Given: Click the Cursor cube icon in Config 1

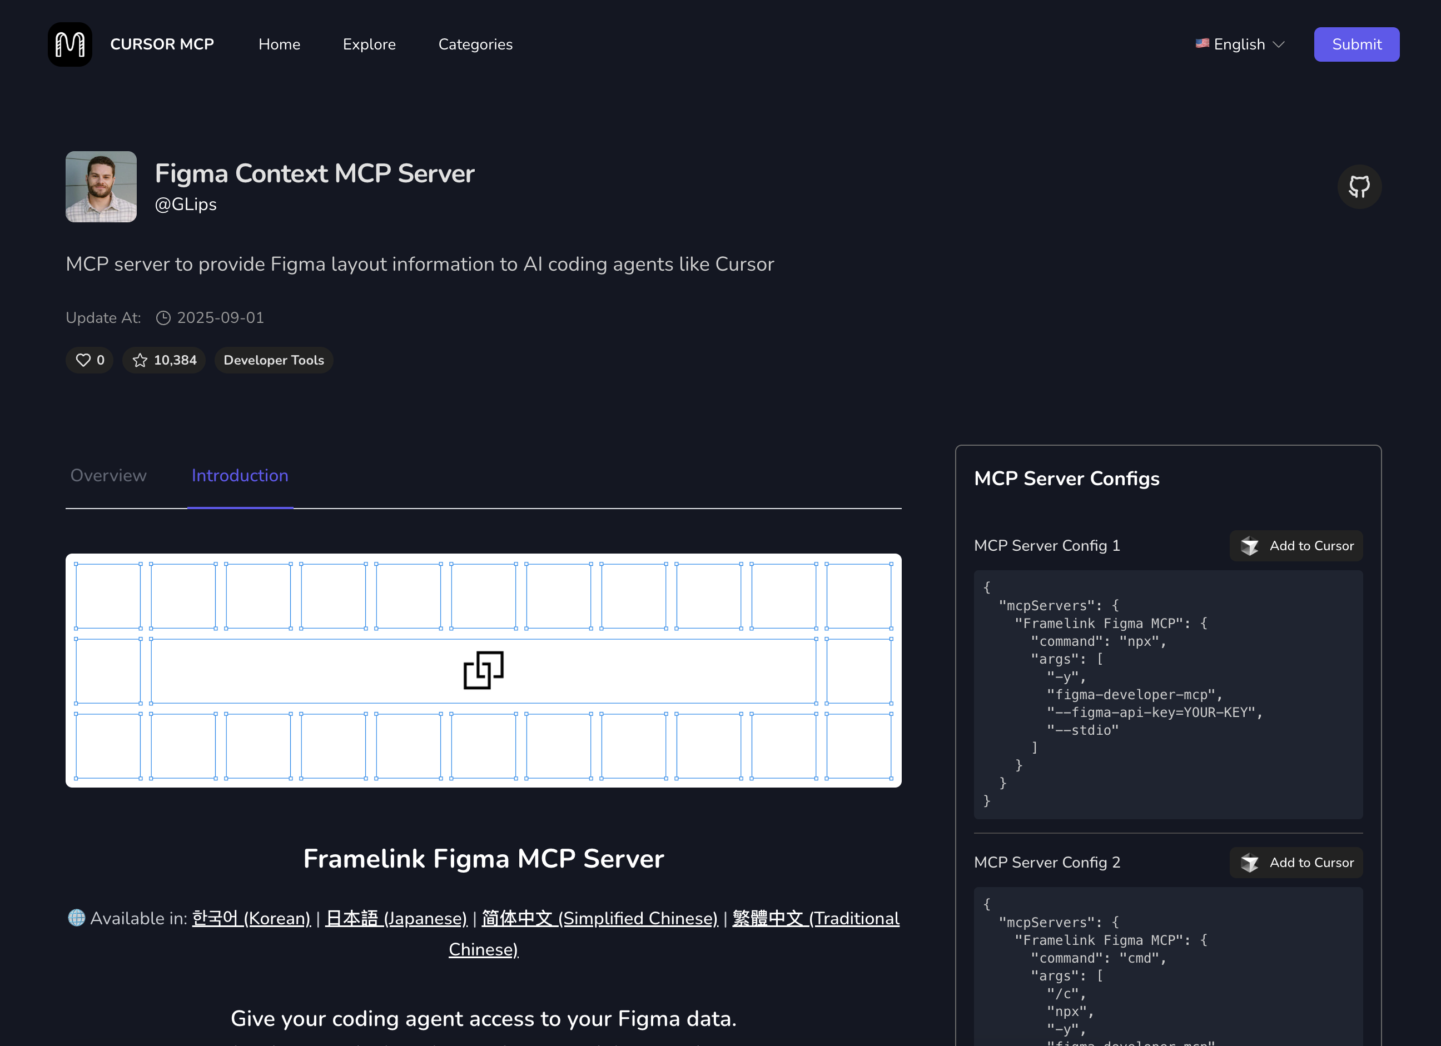Looking at the screenshot, I should click(1250, 546).
